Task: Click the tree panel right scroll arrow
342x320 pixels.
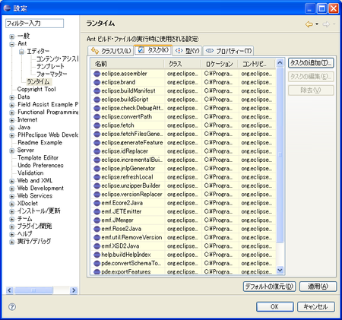Action: pyautogui.click(x=74, y=290)
